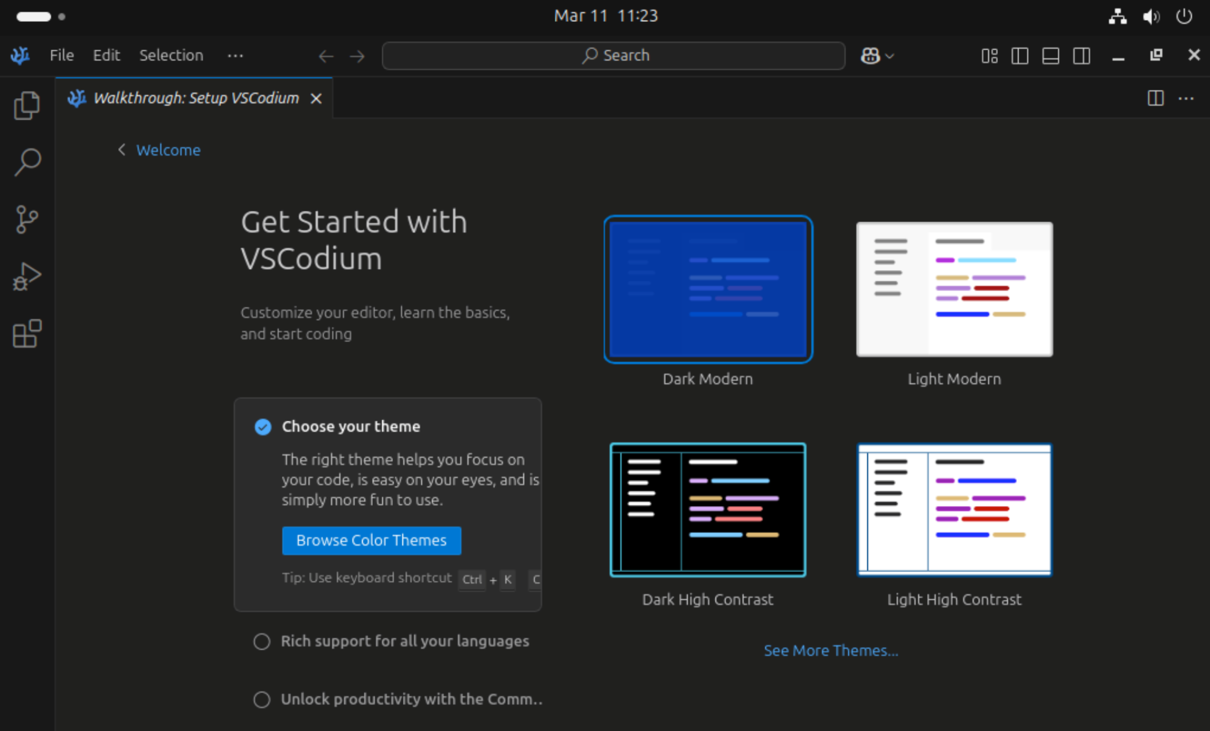Open the Copilot dropdown
This screenshot has height=731, width=1210.
pos(877,56)
